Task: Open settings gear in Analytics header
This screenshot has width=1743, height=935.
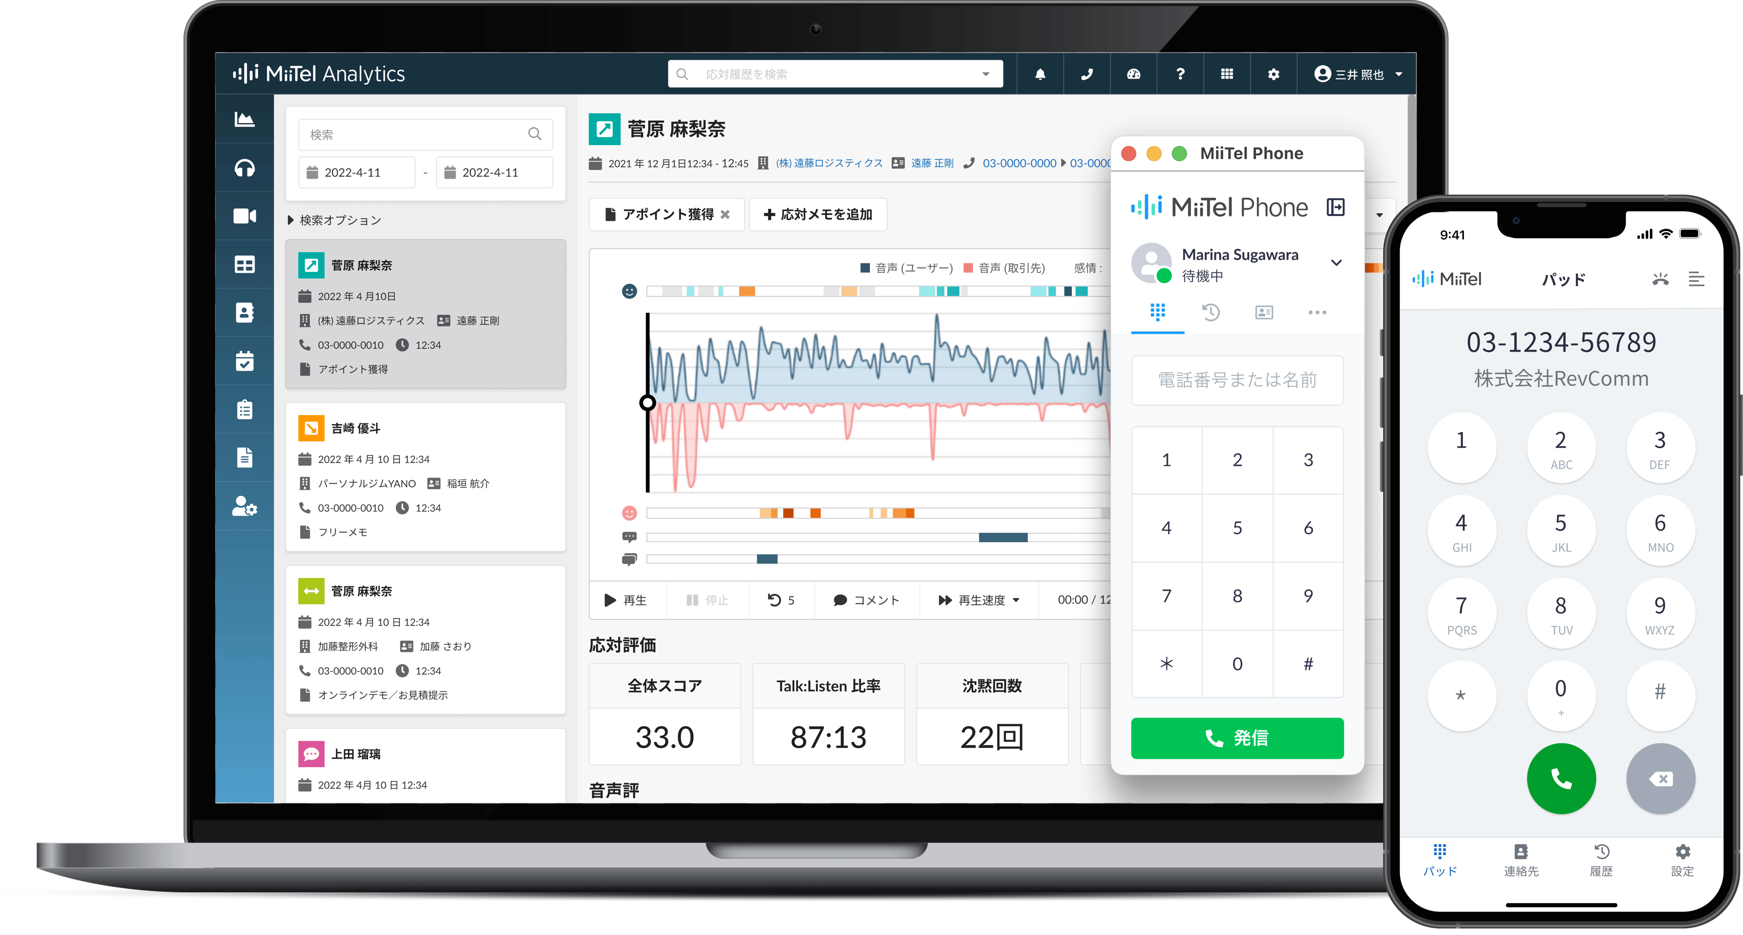Action: pyautogui.click(x=1273, y=74)
